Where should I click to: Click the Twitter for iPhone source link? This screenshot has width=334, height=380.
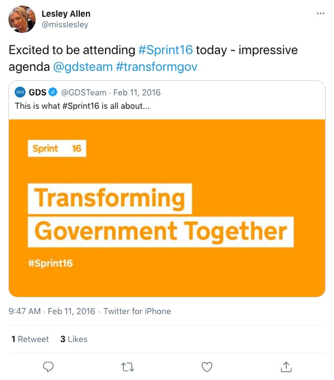pos(137,311)
